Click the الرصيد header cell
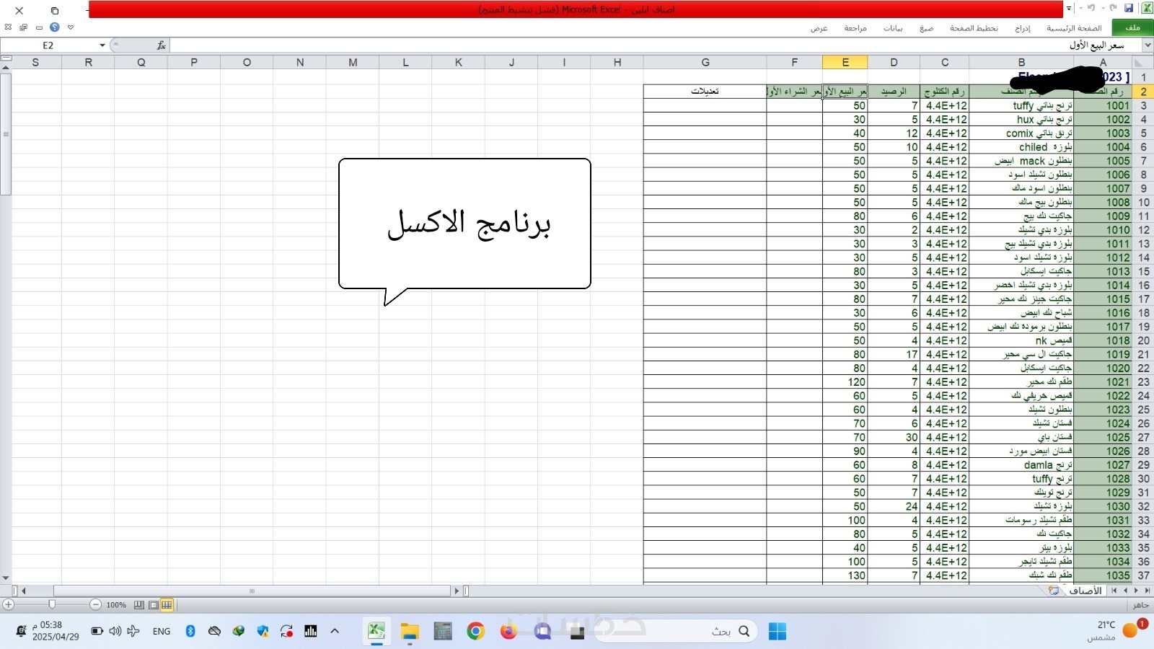1154x649 pixels. coord(894,92)
